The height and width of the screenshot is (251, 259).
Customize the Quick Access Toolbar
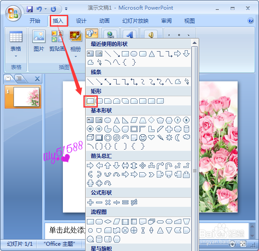[x=66, y=9]
